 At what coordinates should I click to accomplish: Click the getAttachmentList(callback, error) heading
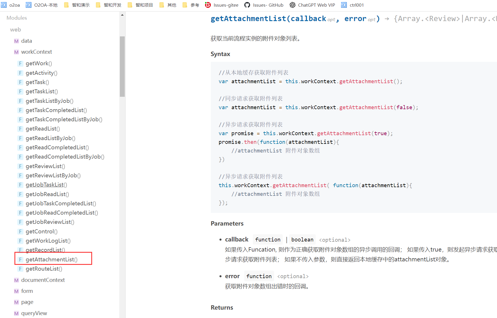click(x=295, y=19)
